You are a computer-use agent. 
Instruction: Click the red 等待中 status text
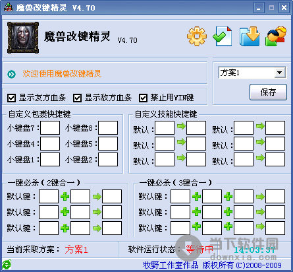[x=200, y=249]
